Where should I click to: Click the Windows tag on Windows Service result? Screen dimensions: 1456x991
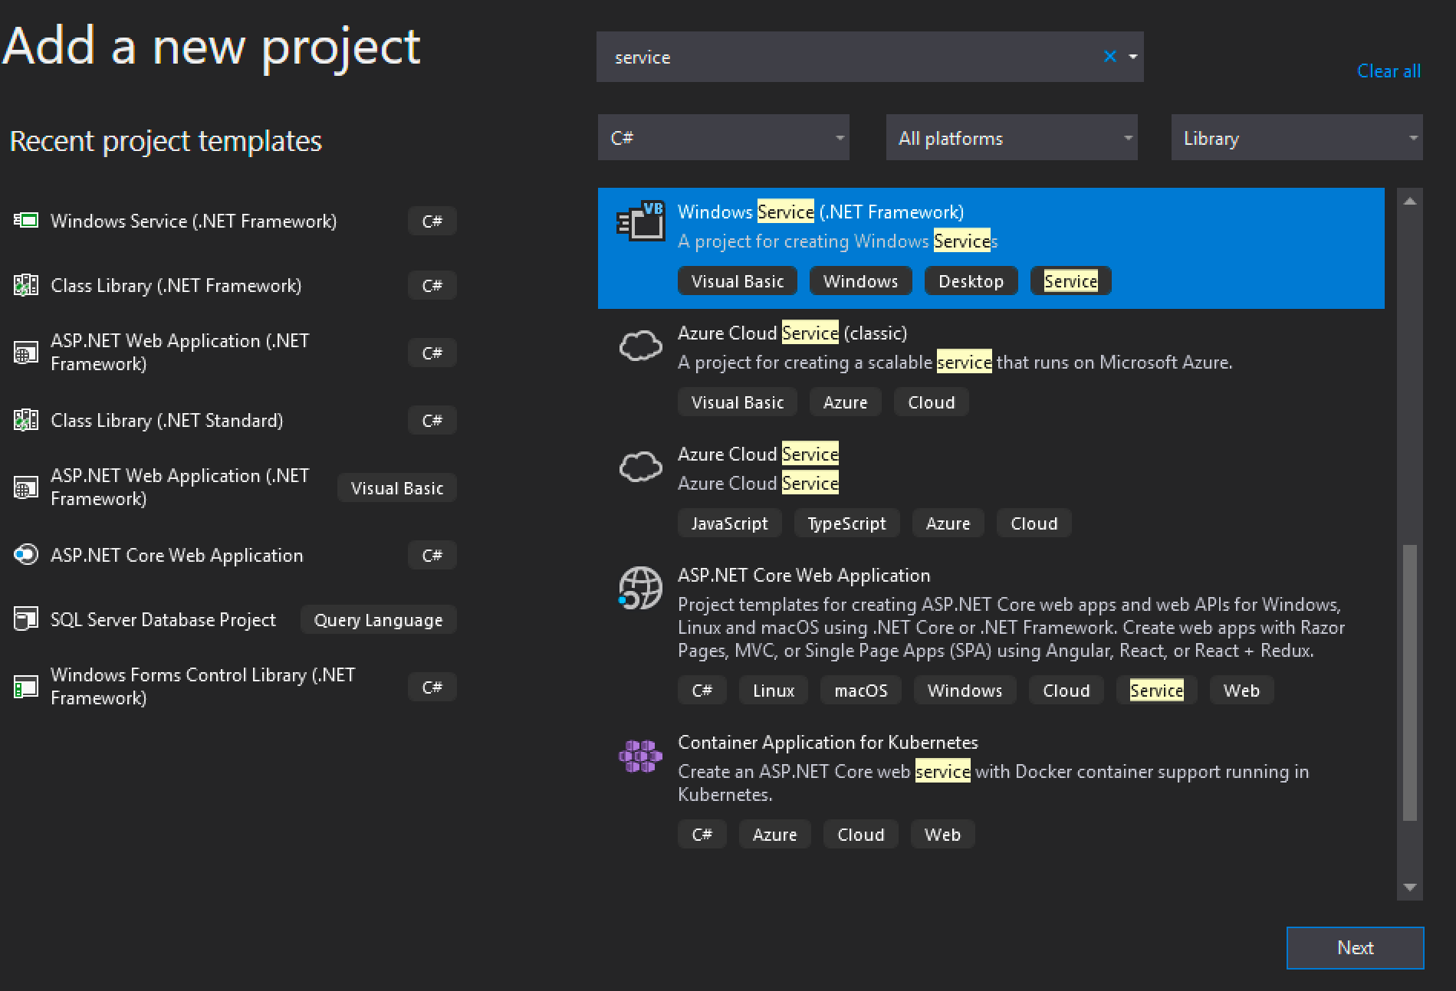tap(860, 281)
